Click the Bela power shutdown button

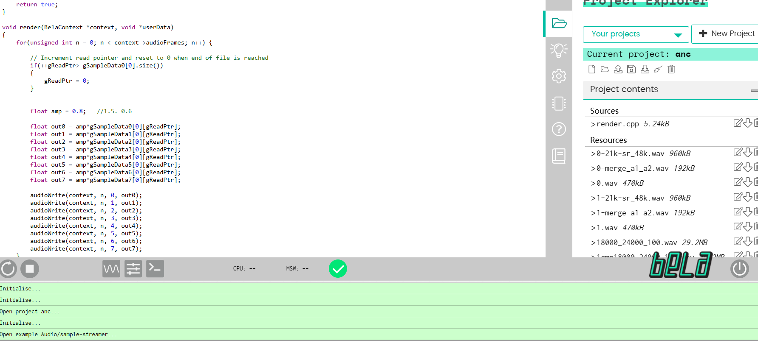[739, 269]
